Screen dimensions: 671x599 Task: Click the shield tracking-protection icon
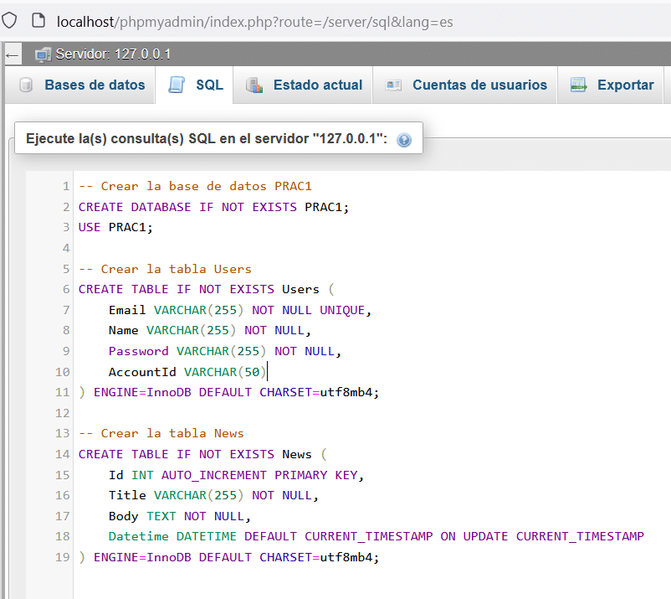[9, 20]
